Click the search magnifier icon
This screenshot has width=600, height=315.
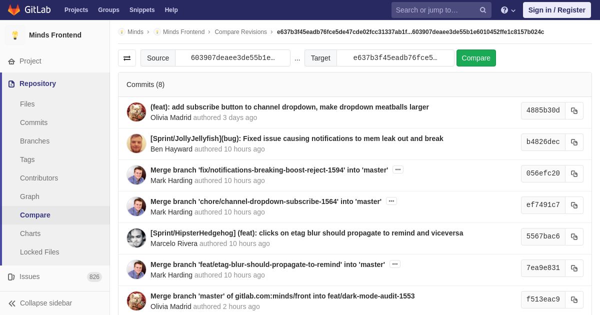click(x=483, y=10)
